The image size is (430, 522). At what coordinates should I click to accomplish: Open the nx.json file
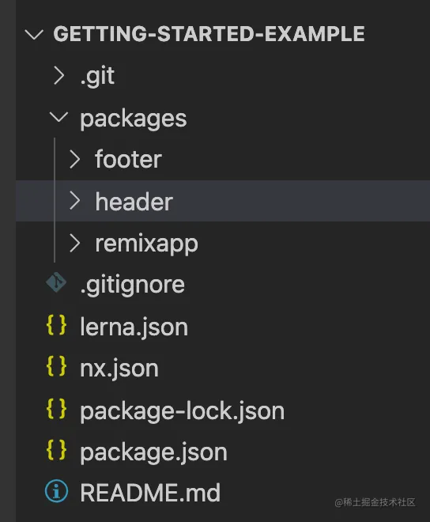(119, 369)
